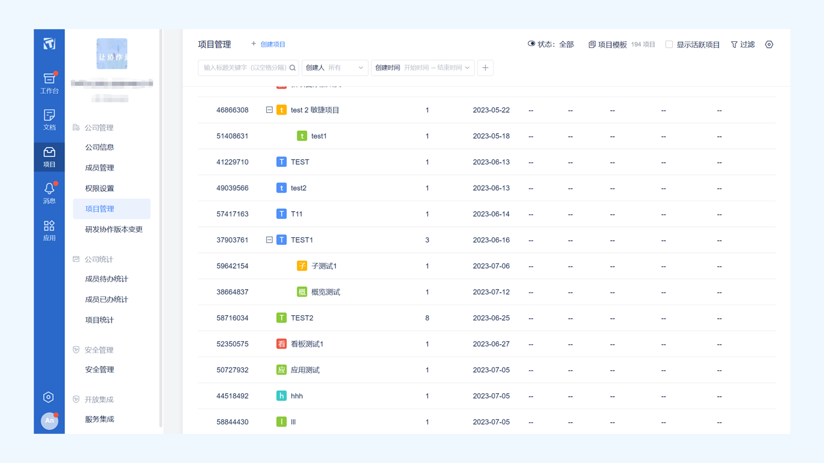The height and width of the screenshot is (463, 824).
Task: Open 安全管理 menu item under security section
Action: tap(99, 369)
